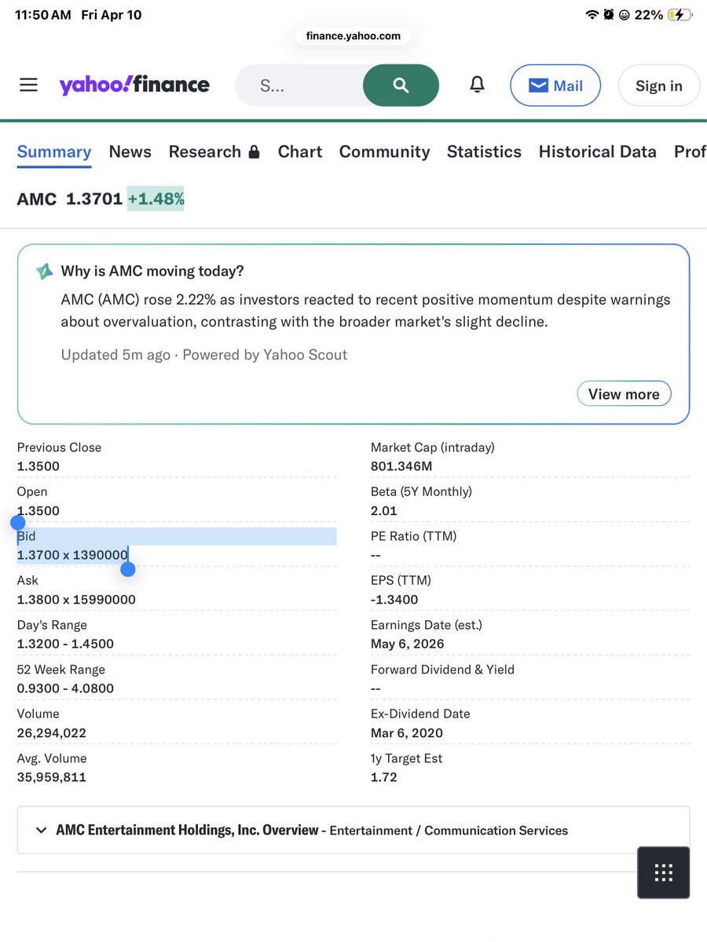Click Previous Close value 1.3500
707x942 pixels.
click(38, 466)
